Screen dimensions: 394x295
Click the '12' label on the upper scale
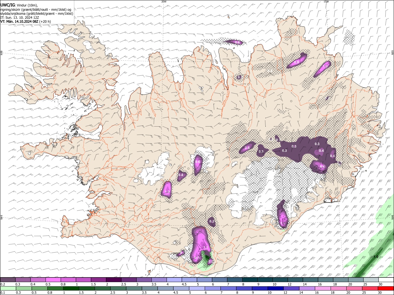(x=290, y=284)
